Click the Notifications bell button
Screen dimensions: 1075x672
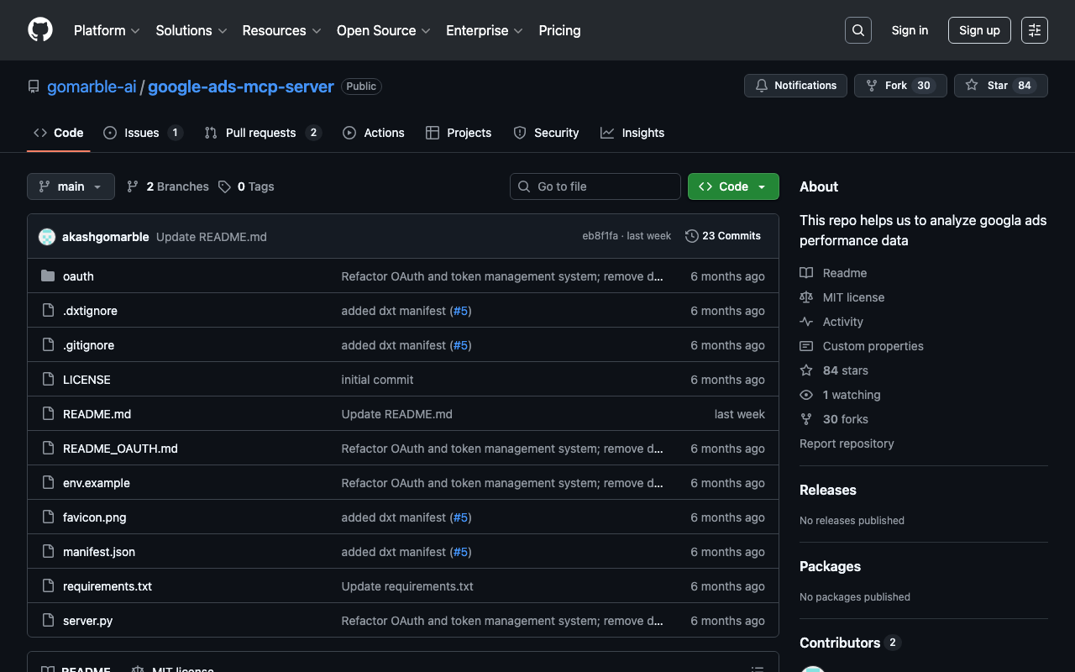click(x=795, y=86)
